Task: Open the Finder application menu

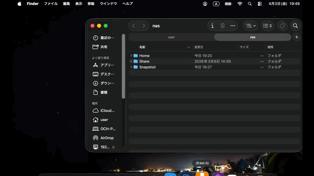Action: (x=33, y=4)
